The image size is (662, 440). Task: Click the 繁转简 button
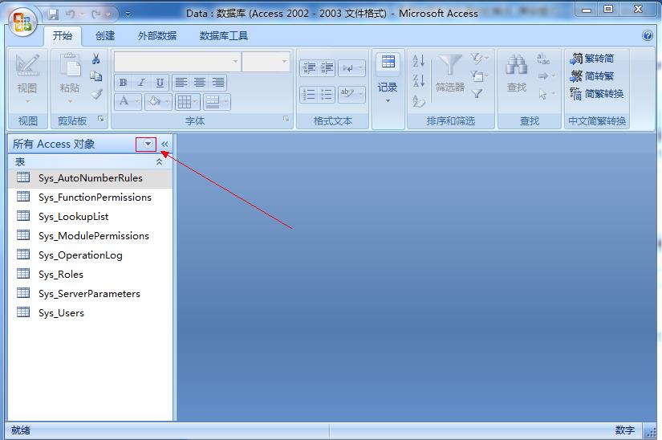[x=592, y=59]
